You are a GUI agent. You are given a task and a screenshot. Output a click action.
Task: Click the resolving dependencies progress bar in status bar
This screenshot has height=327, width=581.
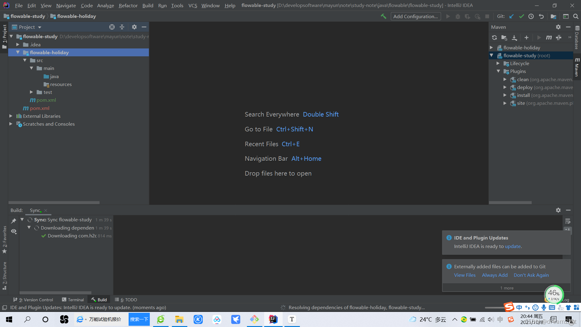[494, 308]
